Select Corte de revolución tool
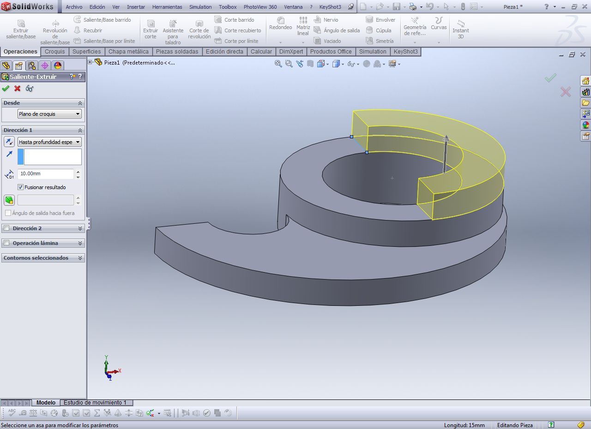The height and width of the screenshot is (429, 591). click(x=199, y=30)
